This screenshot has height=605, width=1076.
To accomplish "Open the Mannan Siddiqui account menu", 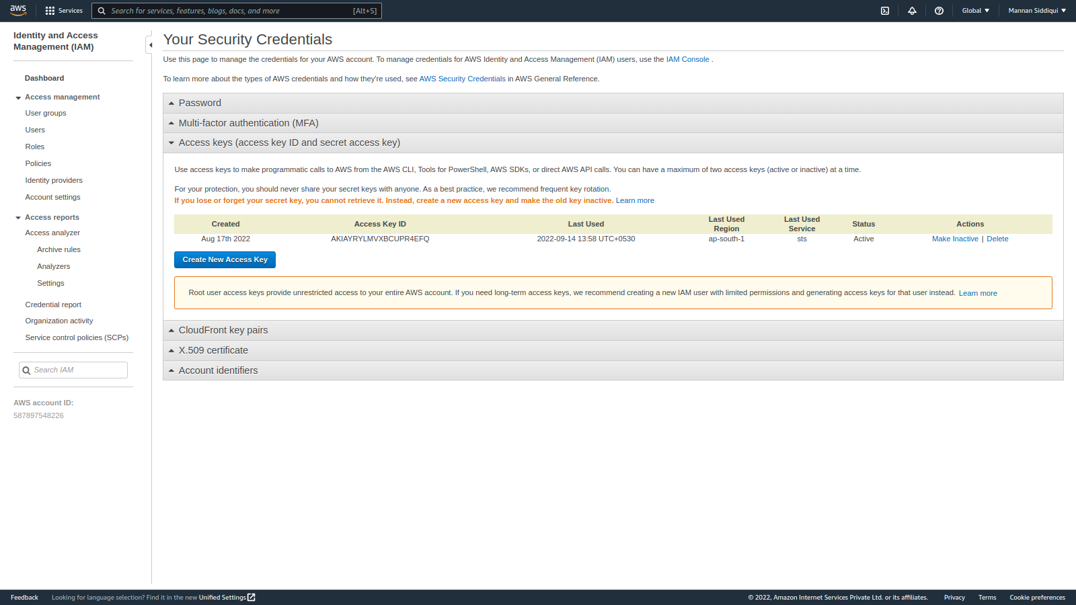I will 1036,10.
